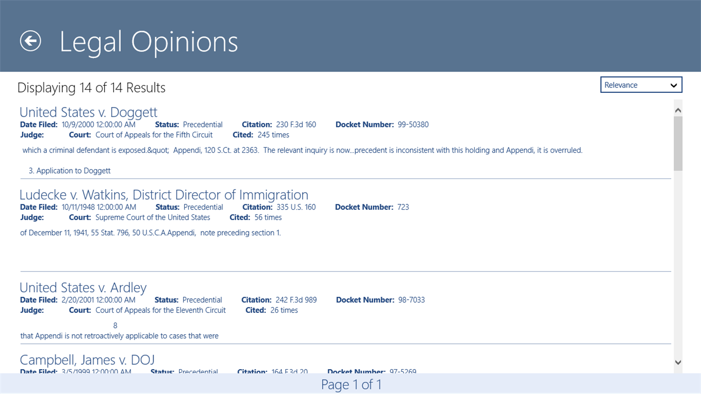701x394 pixels.
Task: Click the Displaying 14 of 14 Results text
Action: click(92, 88)
